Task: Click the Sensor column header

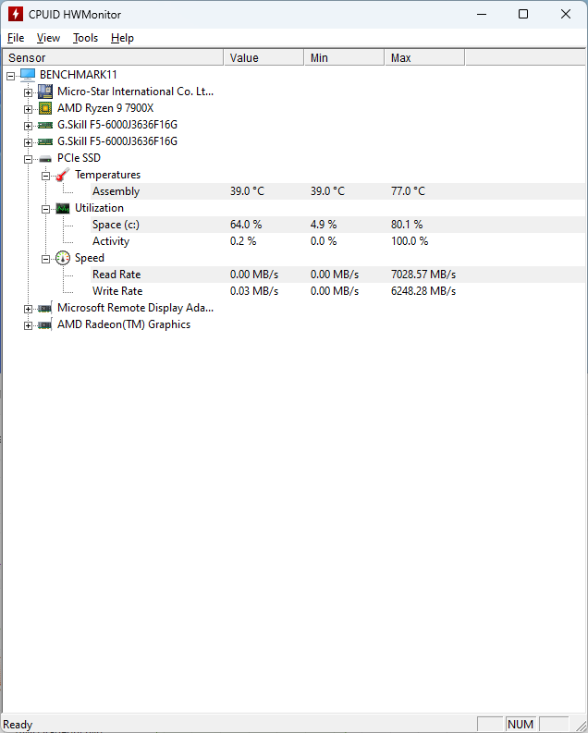Action: click(x=111, y=57)
